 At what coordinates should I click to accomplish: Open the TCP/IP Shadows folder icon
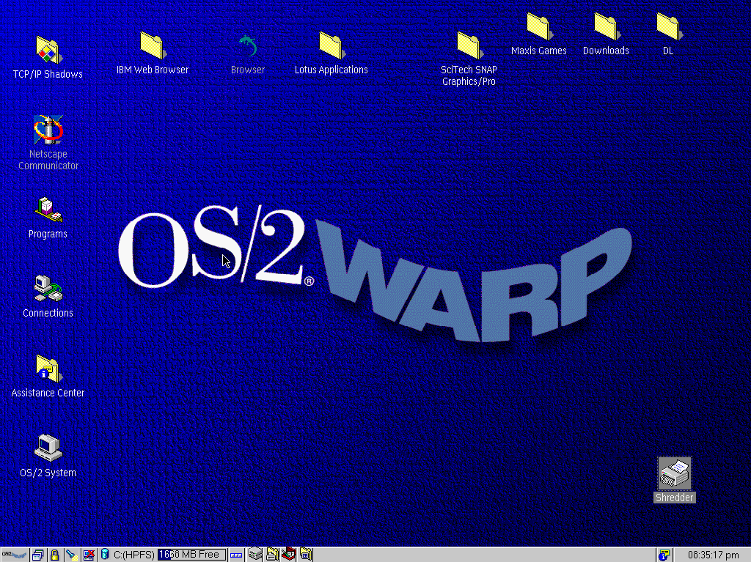pyautogui.click(x=48, y=51)
